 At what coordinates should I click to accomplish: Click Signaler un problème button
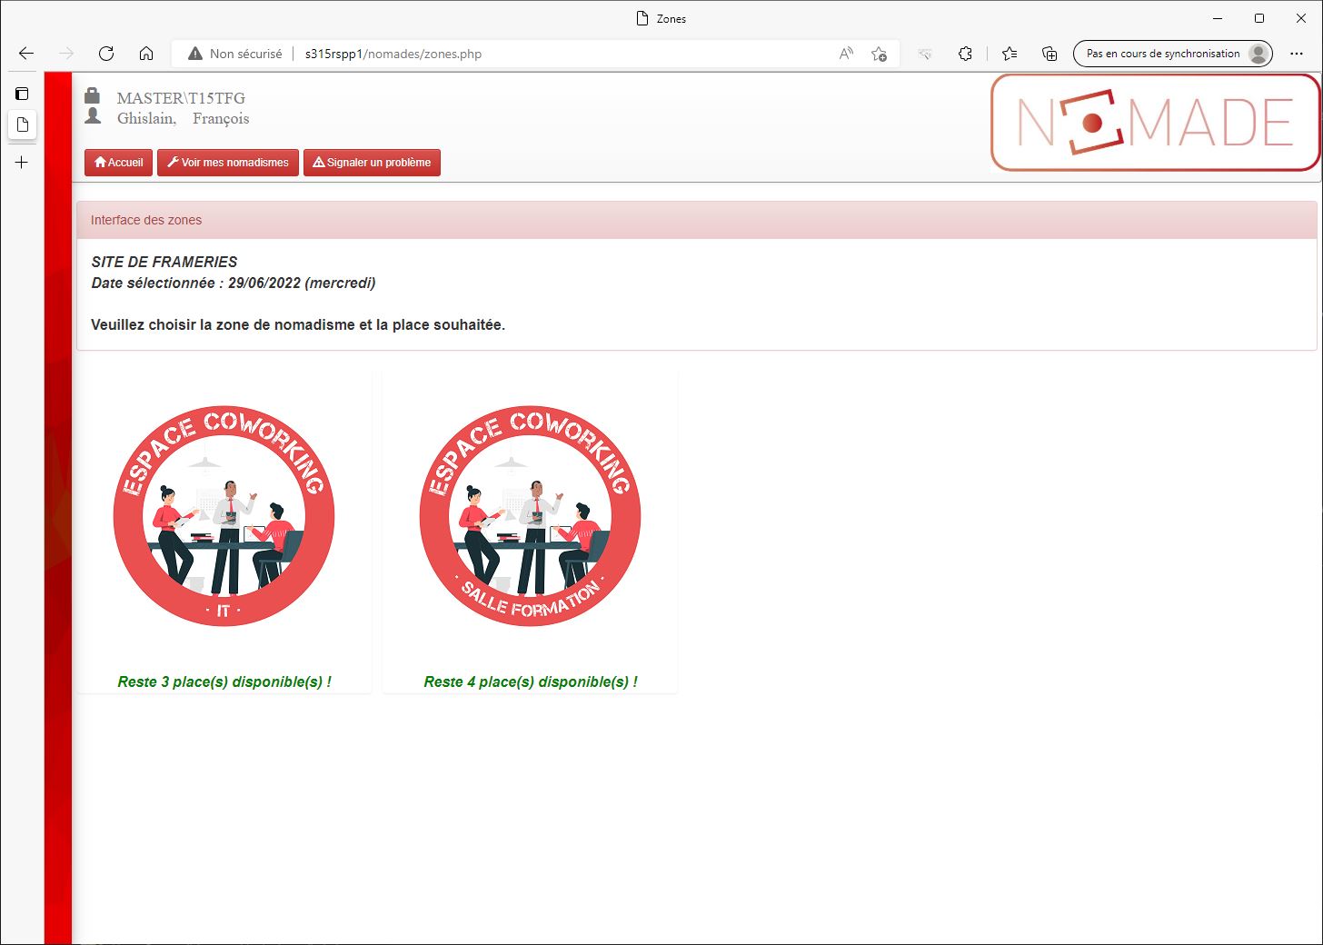pyautogui.click(x=372, y=163)
